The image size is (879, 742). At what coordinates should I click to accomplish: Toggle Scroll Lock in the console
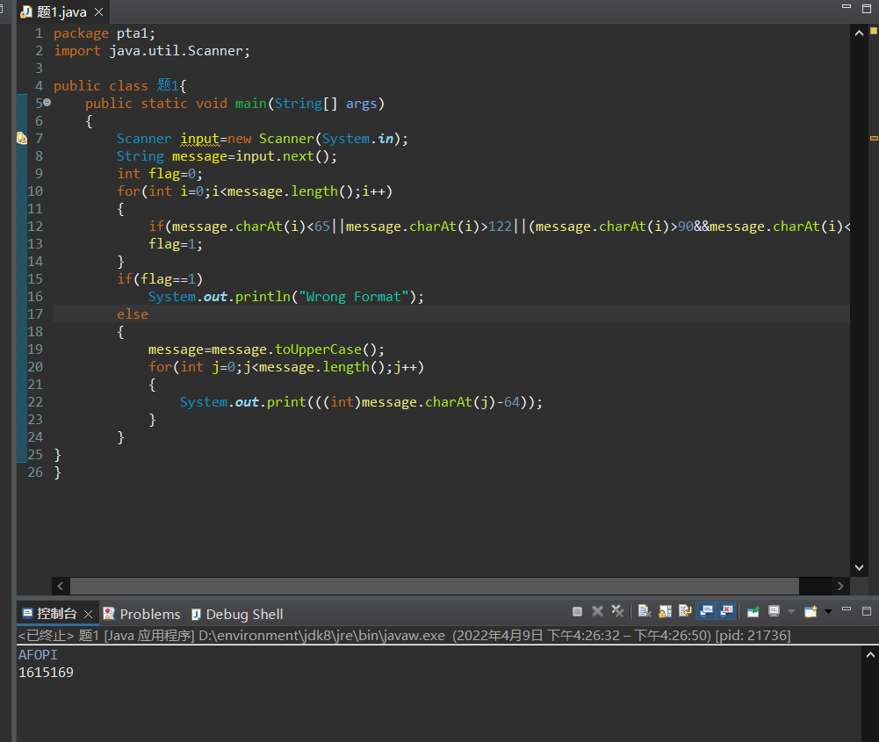[664, 611]
